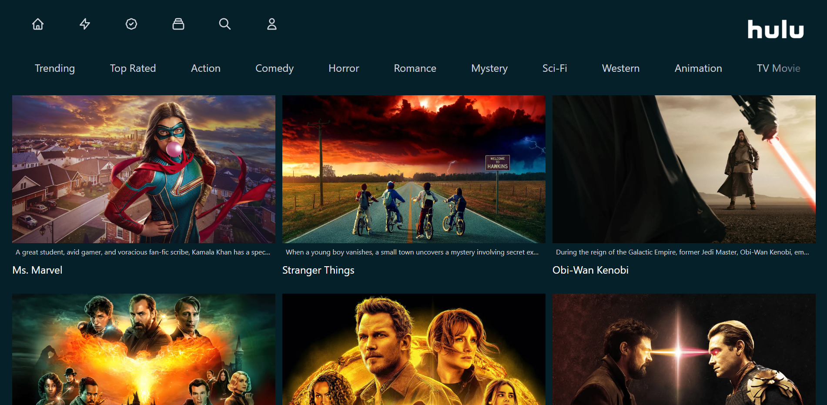The height and width of the screenshot is (405, 827).
Task: Open the Stranger Things poster thumbnail
Action: tap(414, 169)
